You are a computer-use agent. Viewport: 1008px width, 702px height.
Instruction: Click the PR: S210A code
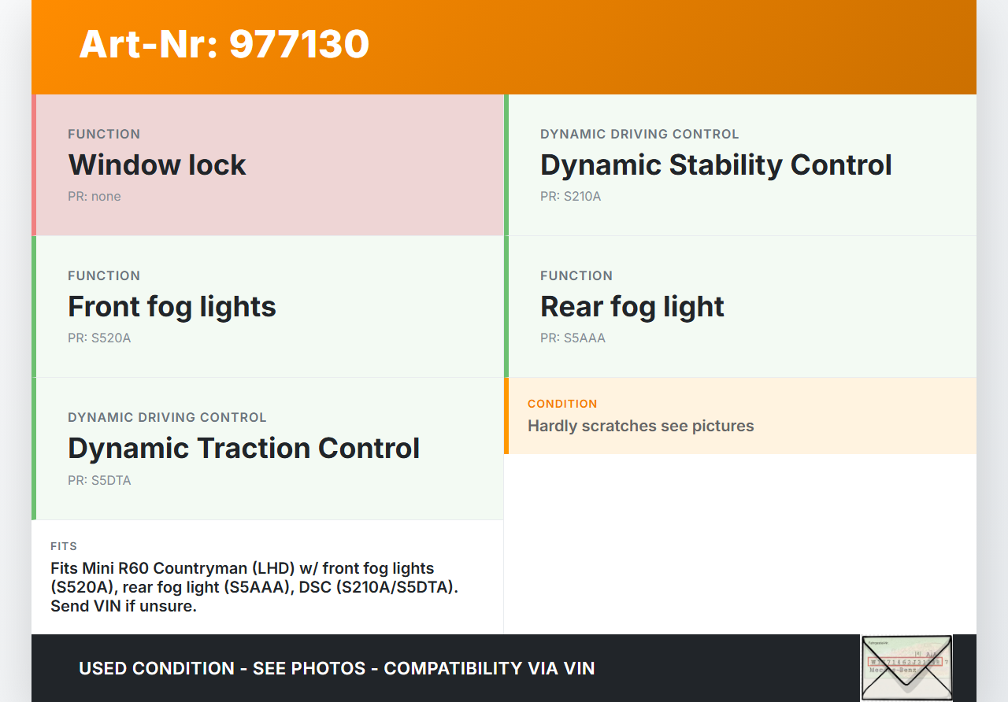570,197
